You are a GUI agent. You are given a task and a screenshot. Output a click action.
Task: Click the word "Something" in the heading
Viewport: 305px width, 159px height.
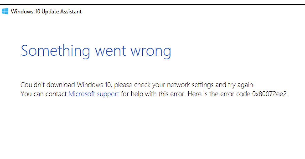point(55,51)
